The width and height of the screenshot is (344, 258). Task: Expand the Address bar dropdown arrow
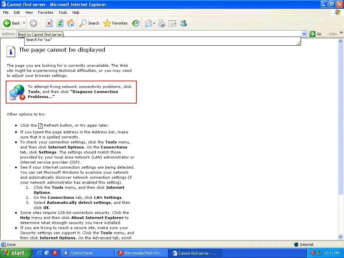click(x=304, y=34)
